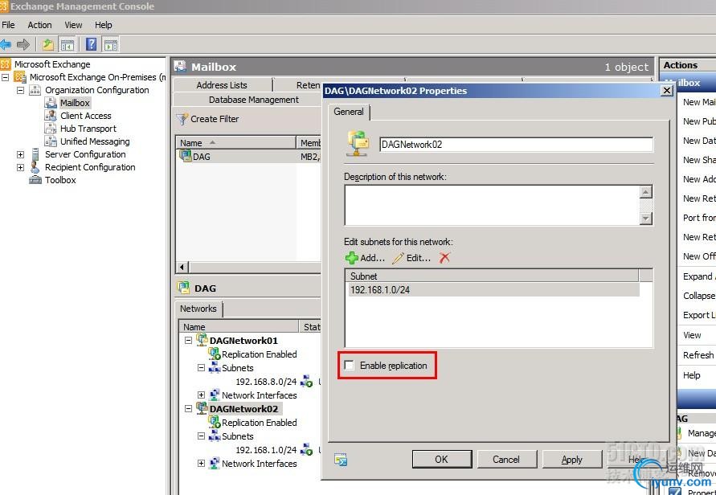Click the Exchange Management Shell command icon in dialog

(x=341, y=460)
